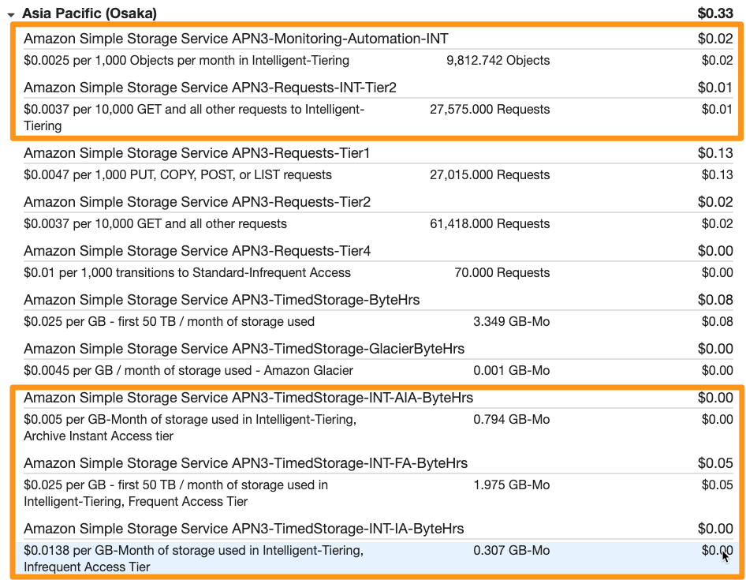Select the APN3-Requests-Tier2 service heading
This screenshot has height=580, width=746.
point(197,202)
